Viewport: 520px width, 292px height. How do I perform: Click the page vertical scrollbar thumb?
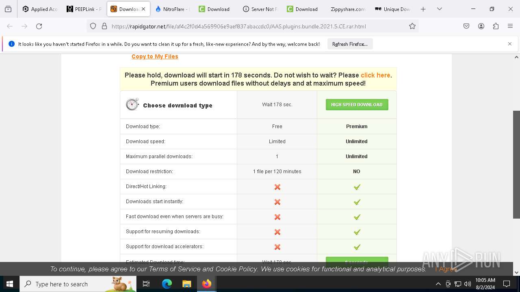click(x=516, y=164)
